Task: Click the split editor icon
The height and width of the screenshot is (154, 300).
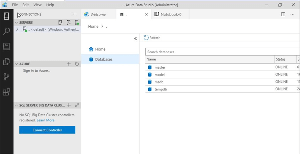Action: tap(283, 14)
